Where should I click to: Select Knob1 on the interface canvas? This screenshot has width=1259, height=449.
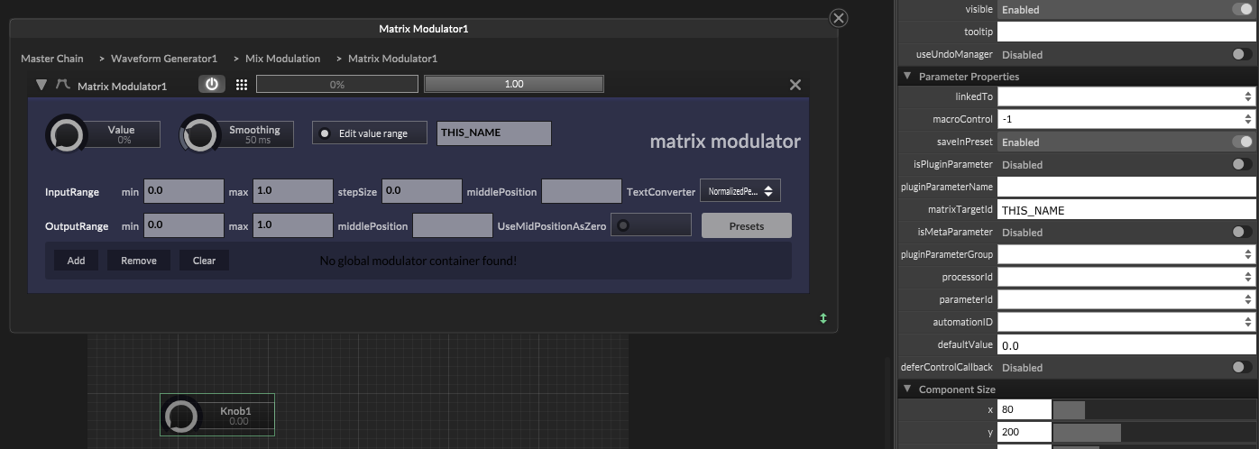coord(217,415)
